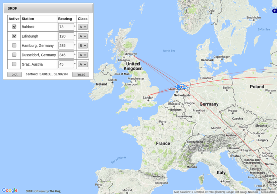Click the Google logo on the map
277x194 pixels.
(x=10, y=190)
